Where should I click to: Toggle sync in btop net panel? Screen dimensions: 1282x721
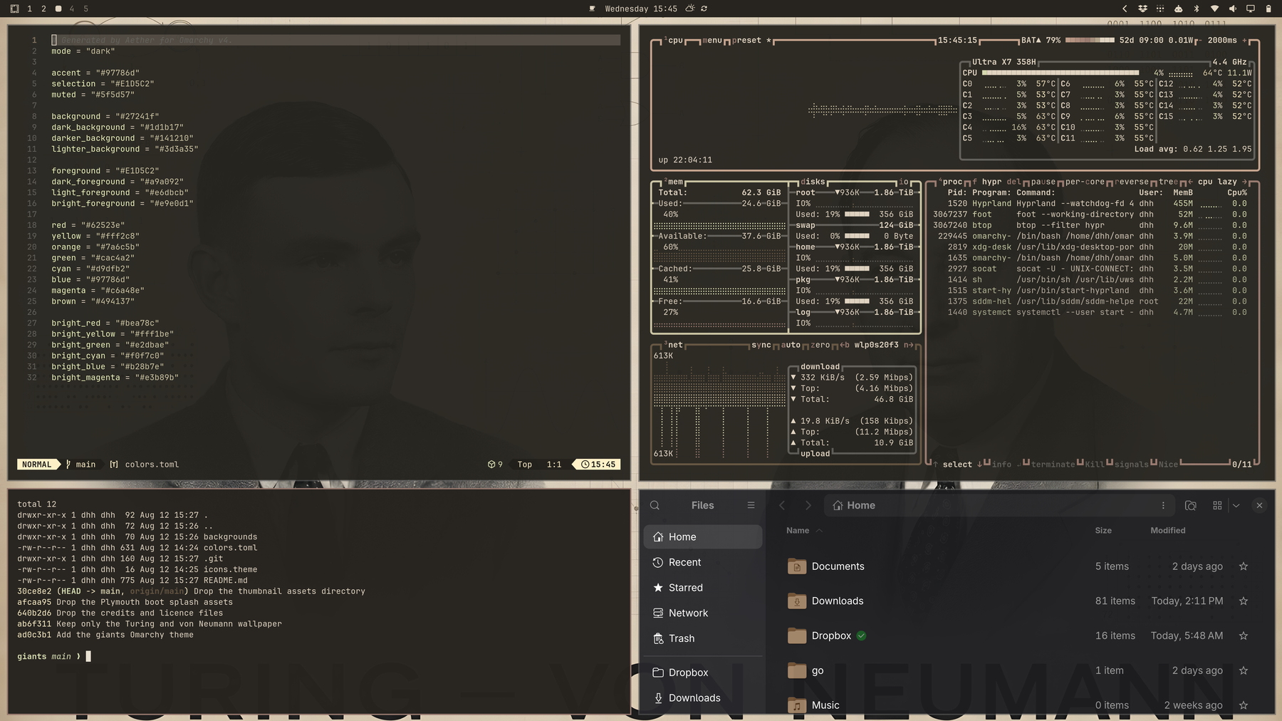[x=761, y=345]
